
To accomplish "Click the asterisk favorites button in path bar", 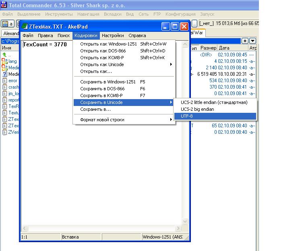I will click(x=245, y=41).
